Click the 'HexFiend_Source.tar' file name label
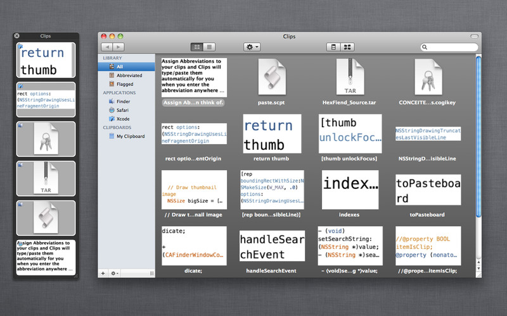Screen dimensions: 507x316 tap(349, 102)
